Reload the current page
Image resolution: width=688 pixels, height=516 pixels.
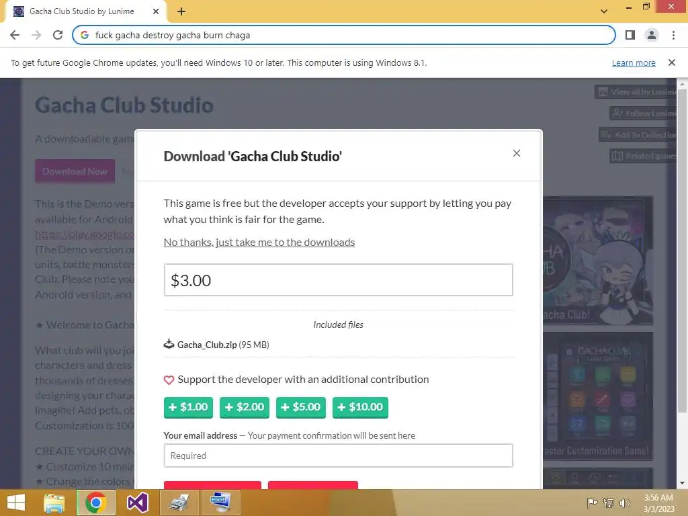coord(58,35)
